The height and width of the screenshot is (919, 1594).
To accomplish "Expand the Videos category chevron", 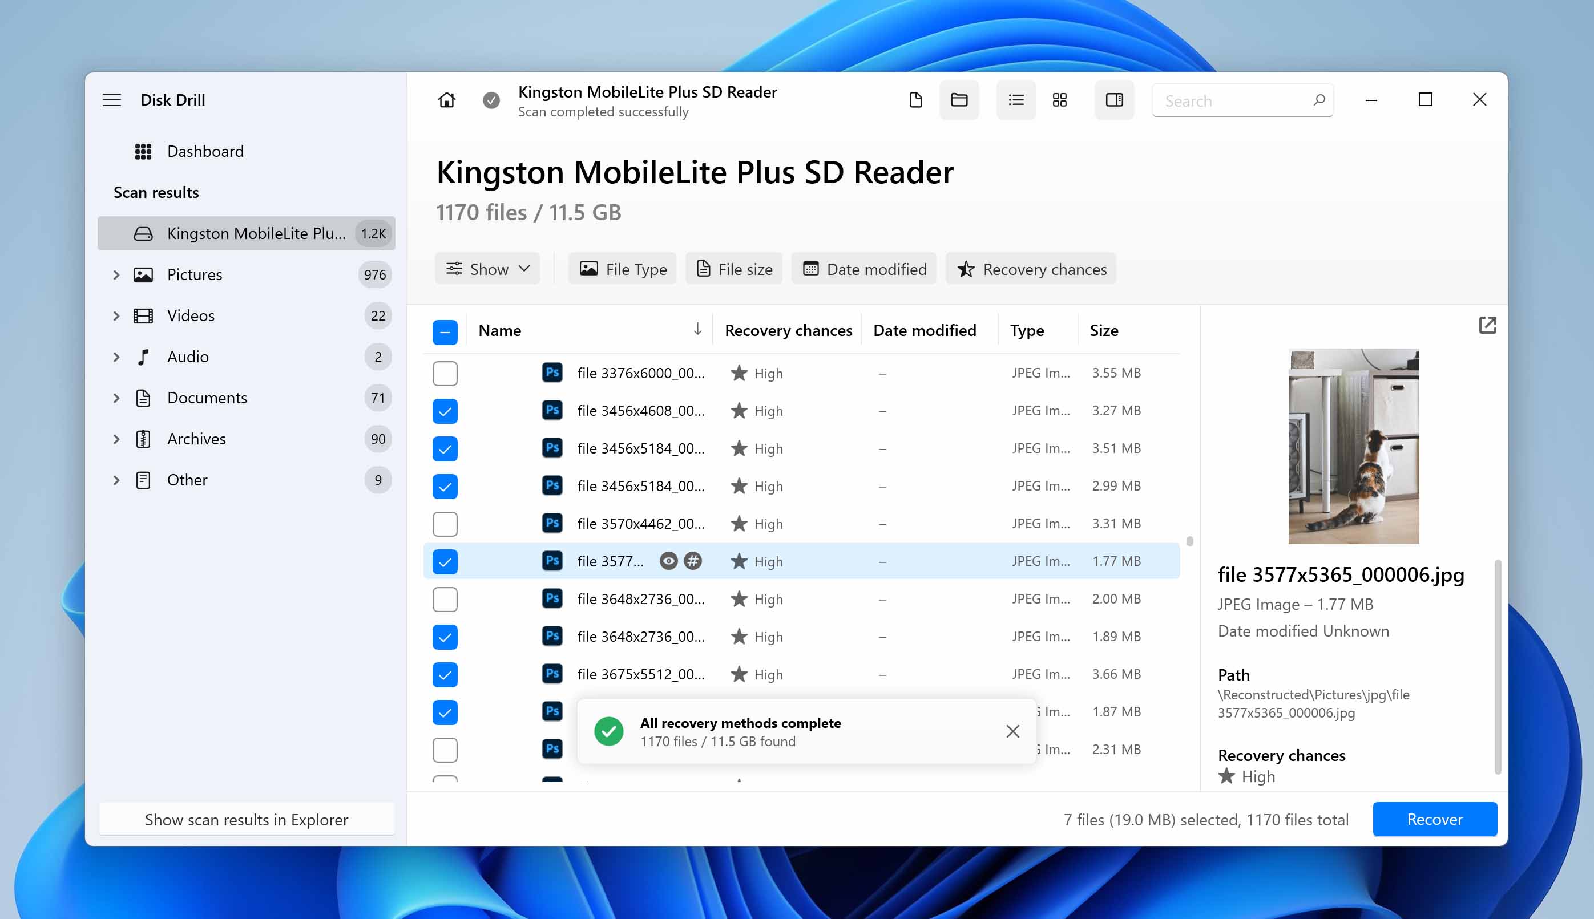I will pos(116,315).
